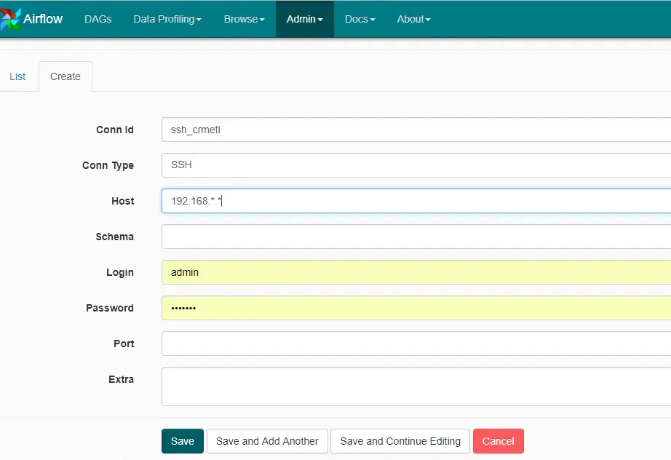
Task: Click the Login field containing admin
Action: [x=416, y=272]
